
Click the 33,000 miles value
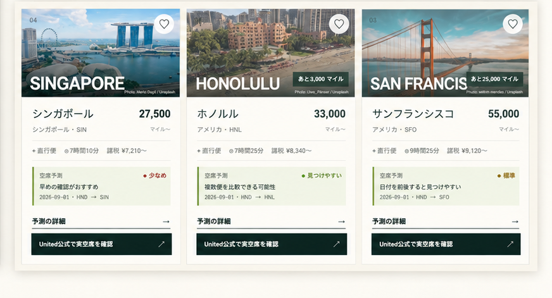coord(330,114)
